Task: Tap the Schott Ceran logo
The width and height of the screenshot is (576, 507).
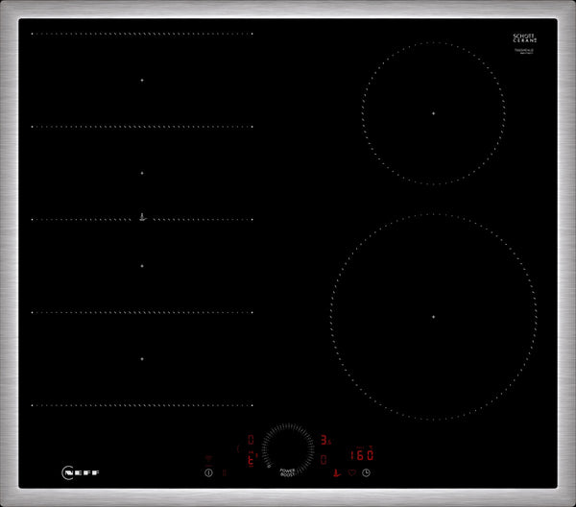Action: point(523,38)
